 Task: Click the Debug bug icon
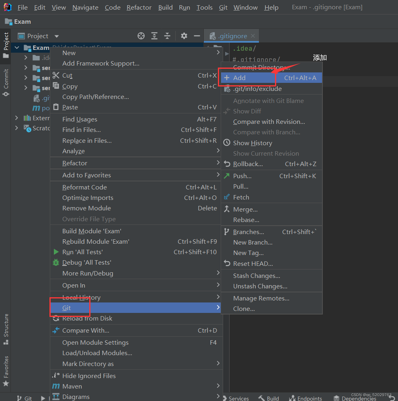click(x=56, y=262)
